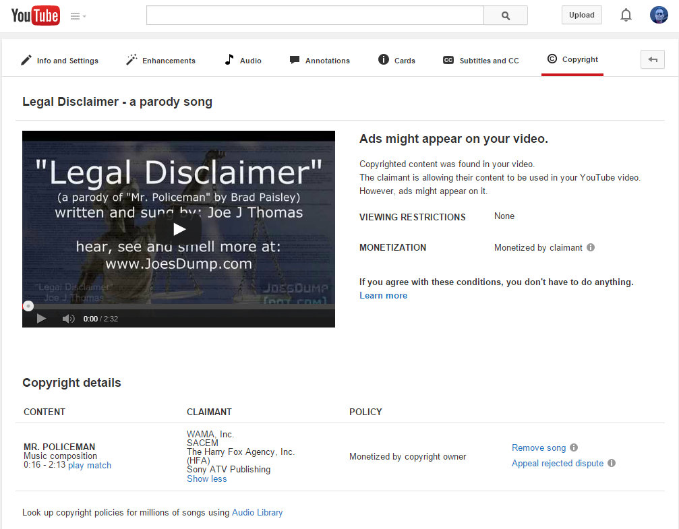This screenshot has height=529, width=679.
Task: Switch to the Enhancements tab
Action: coord(160,61)
